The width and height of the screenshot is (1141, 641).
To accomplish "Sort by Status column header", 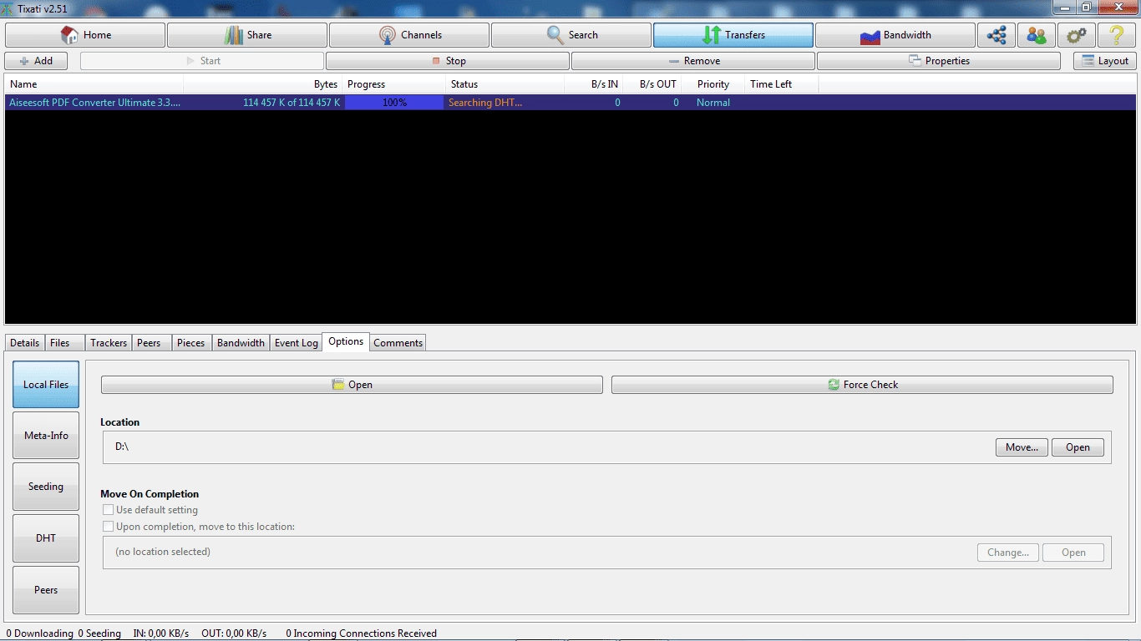I will [x=505, y=84].
